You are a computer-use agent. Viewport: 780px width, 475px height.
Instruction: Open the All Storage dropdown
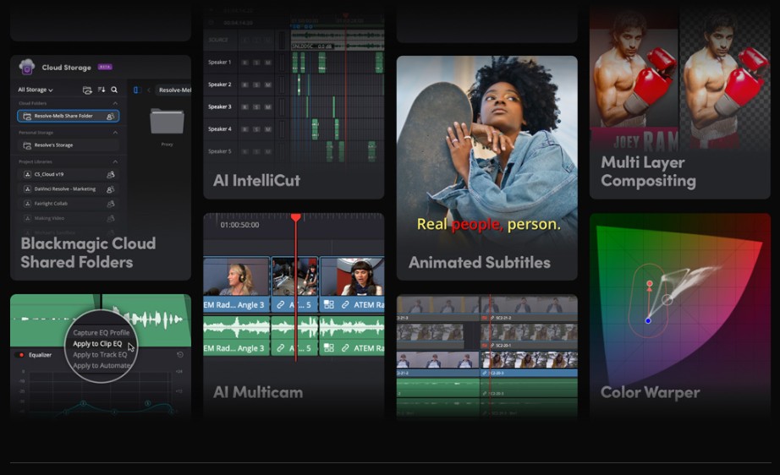pyautogui.click(x=36, y=90)
